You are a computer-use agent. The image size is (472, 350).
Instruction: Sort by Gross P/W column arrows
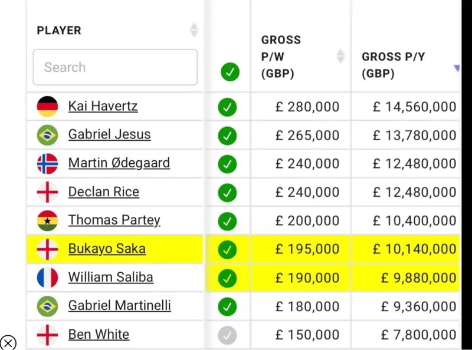pos(340,56)
